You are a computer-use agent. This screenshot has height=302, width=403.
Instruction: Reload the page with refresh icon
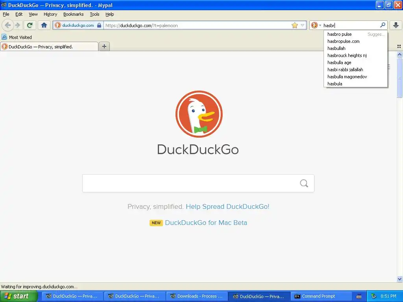coord(30,25)
